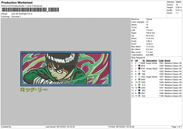Click the Rock Lee embroidery design preview
The width and height of the screenshot is (183, 129).
coord(66,69)
